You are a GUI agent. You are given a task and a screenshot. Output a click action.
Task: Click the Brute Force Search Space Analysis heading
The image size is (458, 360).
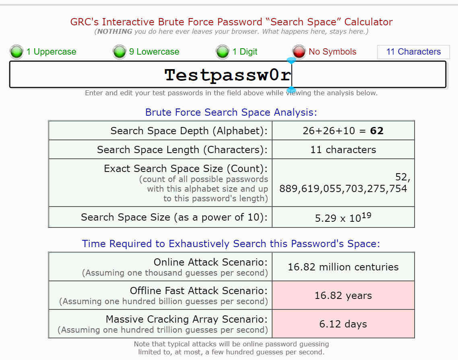click(231, 112)
